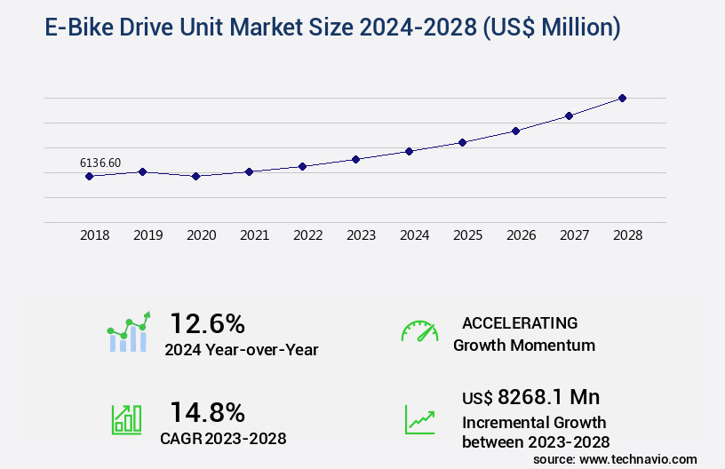725x469 pixels.
Task: Select the 2018 data point on the line
Action: (89, 176)
